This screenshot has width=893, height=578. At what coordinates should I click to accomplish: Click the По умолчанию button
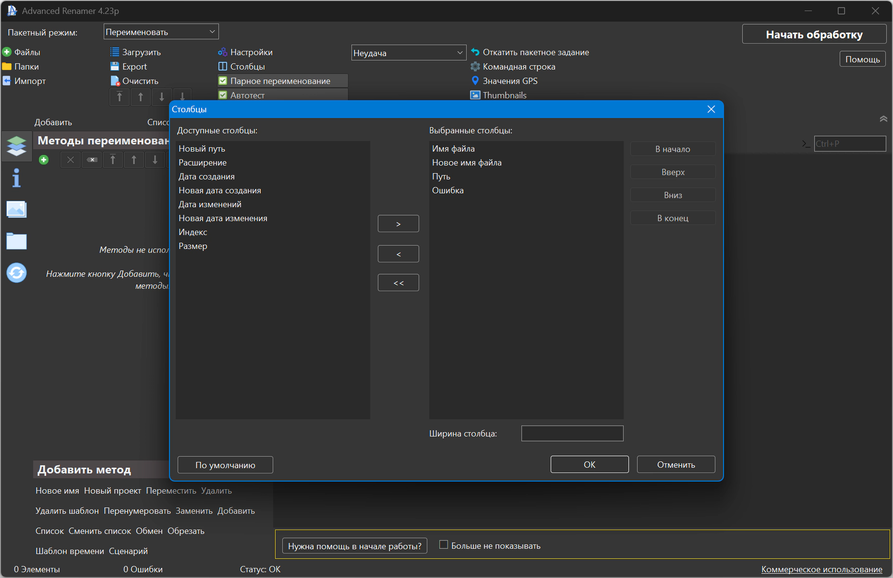click(225, 465)
